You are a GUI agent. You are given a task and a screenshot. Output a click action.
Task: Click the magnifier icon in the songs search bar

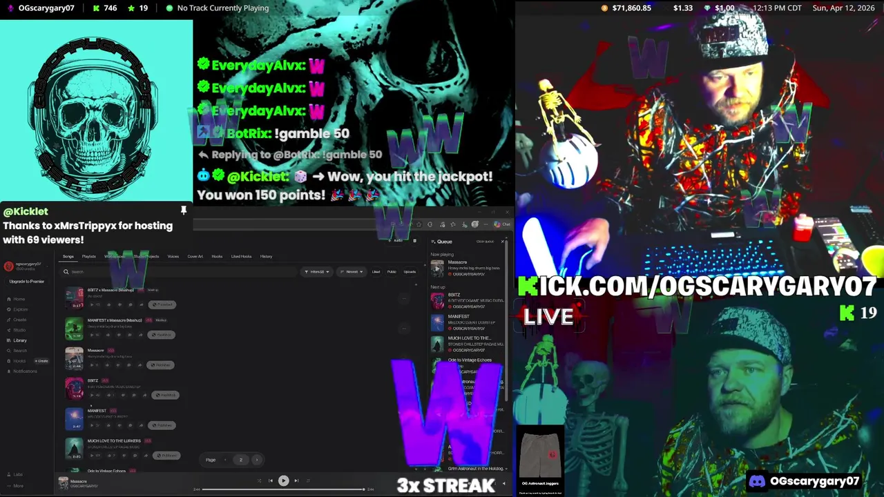click(x=66, y=272)
